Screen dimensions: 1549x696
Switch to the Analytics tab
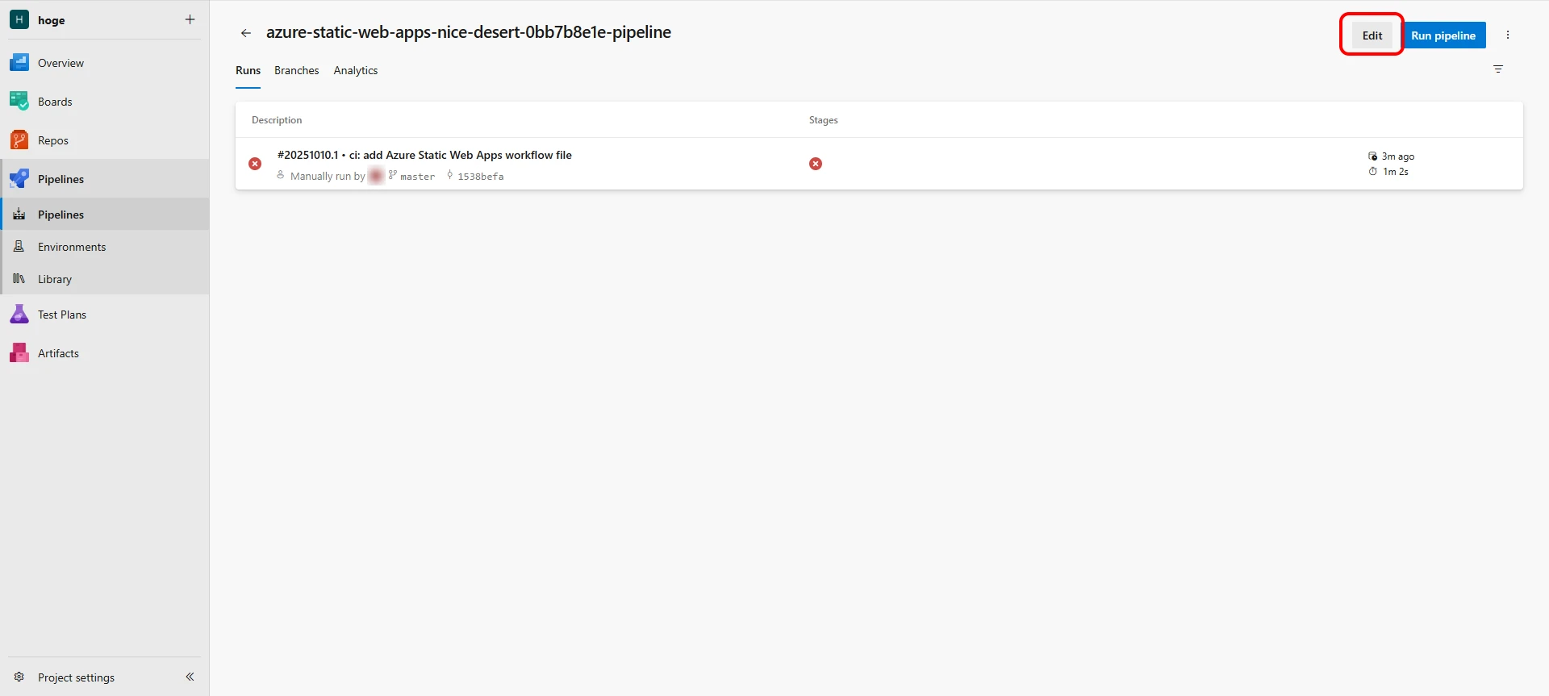(x=356, y=70)
